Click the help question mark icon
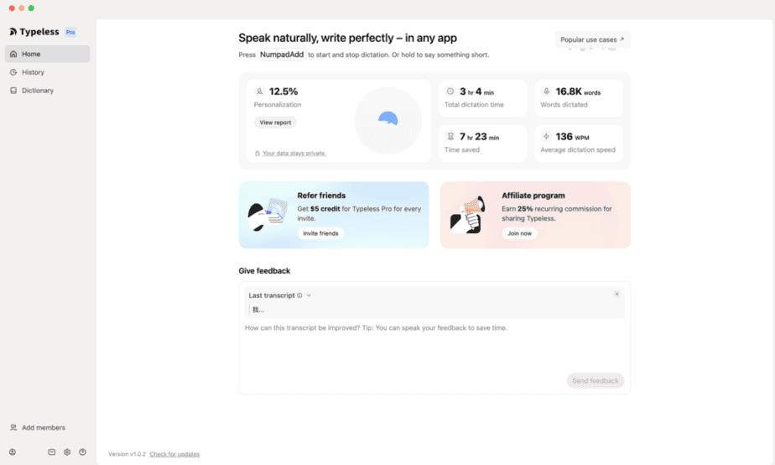775x465 pixels. pos(82,452)
